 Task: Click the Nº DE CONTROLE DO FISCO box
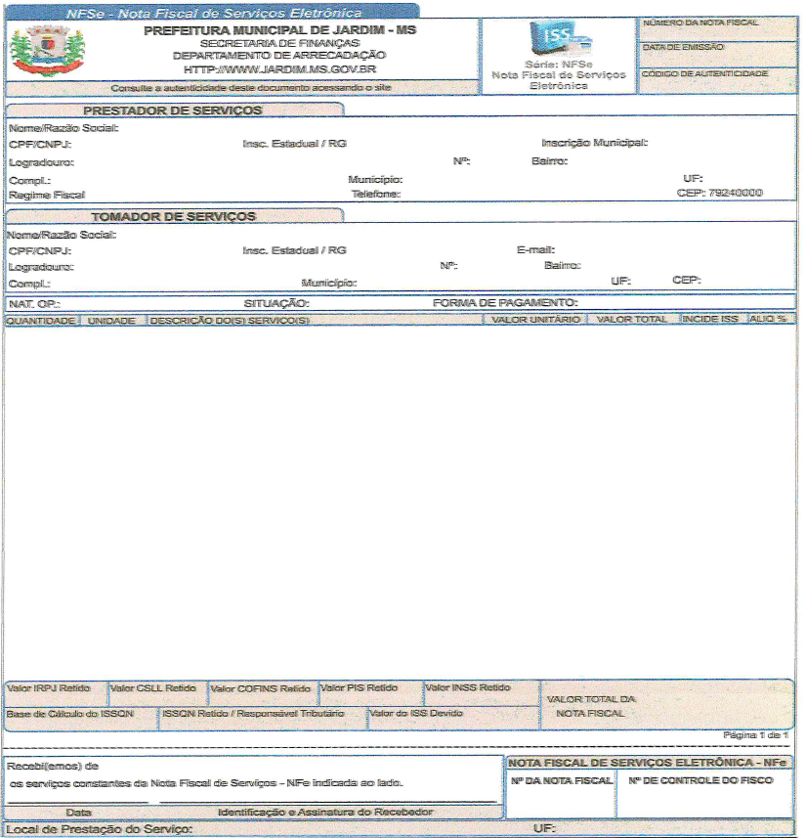pos(703,794)
